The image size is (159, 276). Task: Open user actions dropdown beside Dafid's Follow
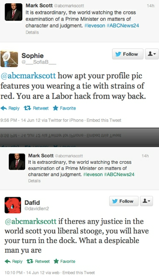pyautogui.click(x=146, y=201)
